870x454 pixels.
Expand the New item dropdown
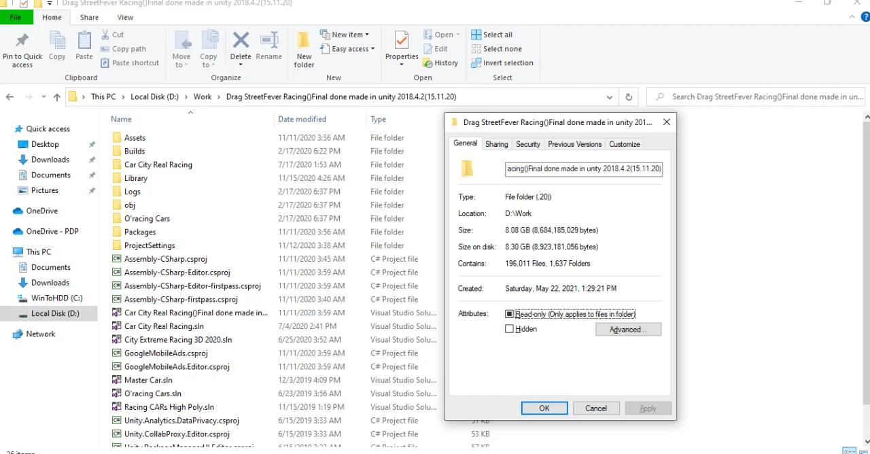click(367, 35)
